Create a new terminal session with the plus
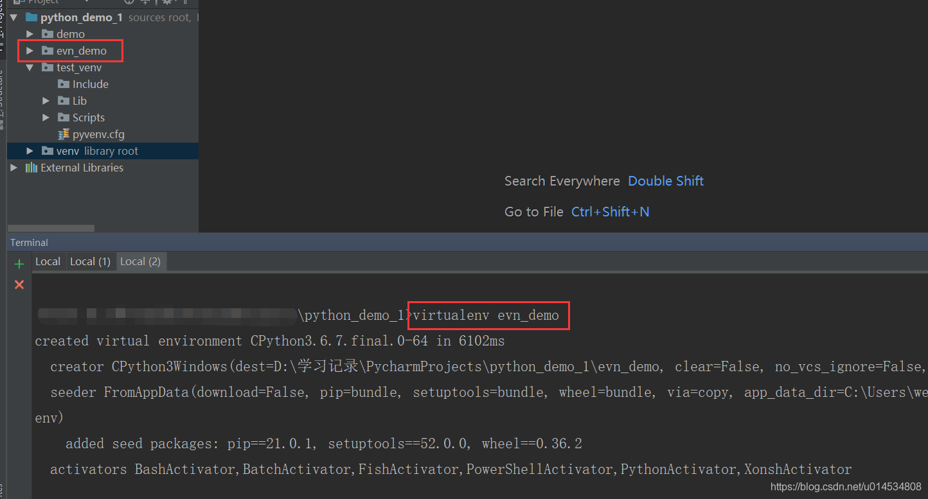Viewport: 928px width, 499px height. tap(19, 263)
